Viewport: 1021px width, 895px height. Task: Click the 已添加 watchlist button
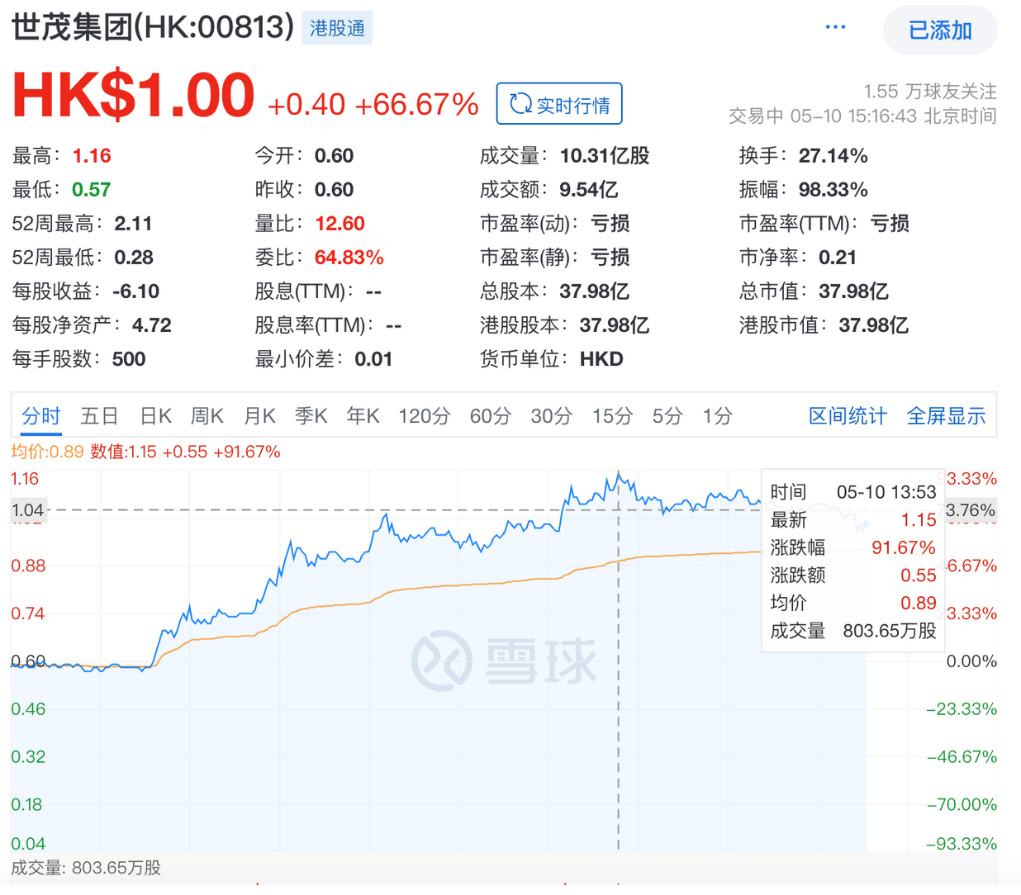940,31
